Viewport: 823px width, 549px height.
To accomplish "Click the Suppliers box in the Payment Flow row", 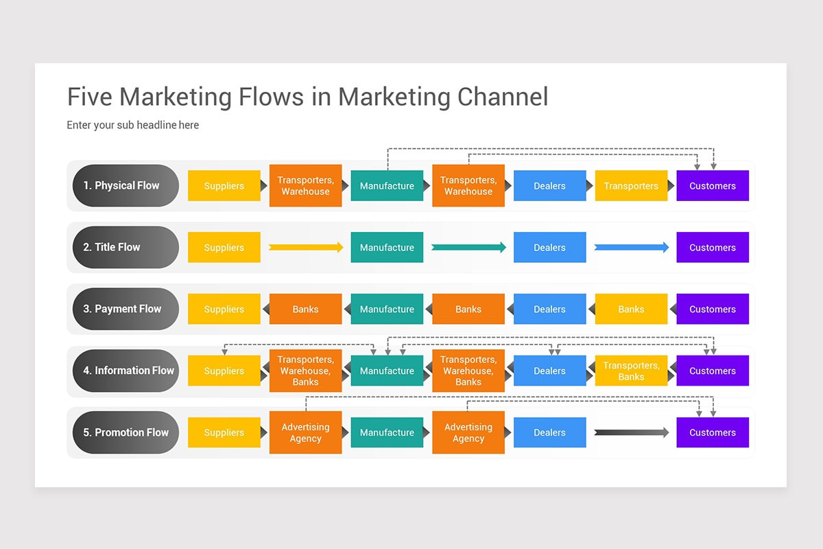I will click(224, 309).
